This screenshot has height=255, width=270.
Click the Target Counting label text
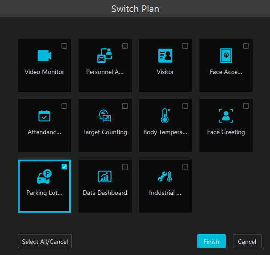(105, 132)
